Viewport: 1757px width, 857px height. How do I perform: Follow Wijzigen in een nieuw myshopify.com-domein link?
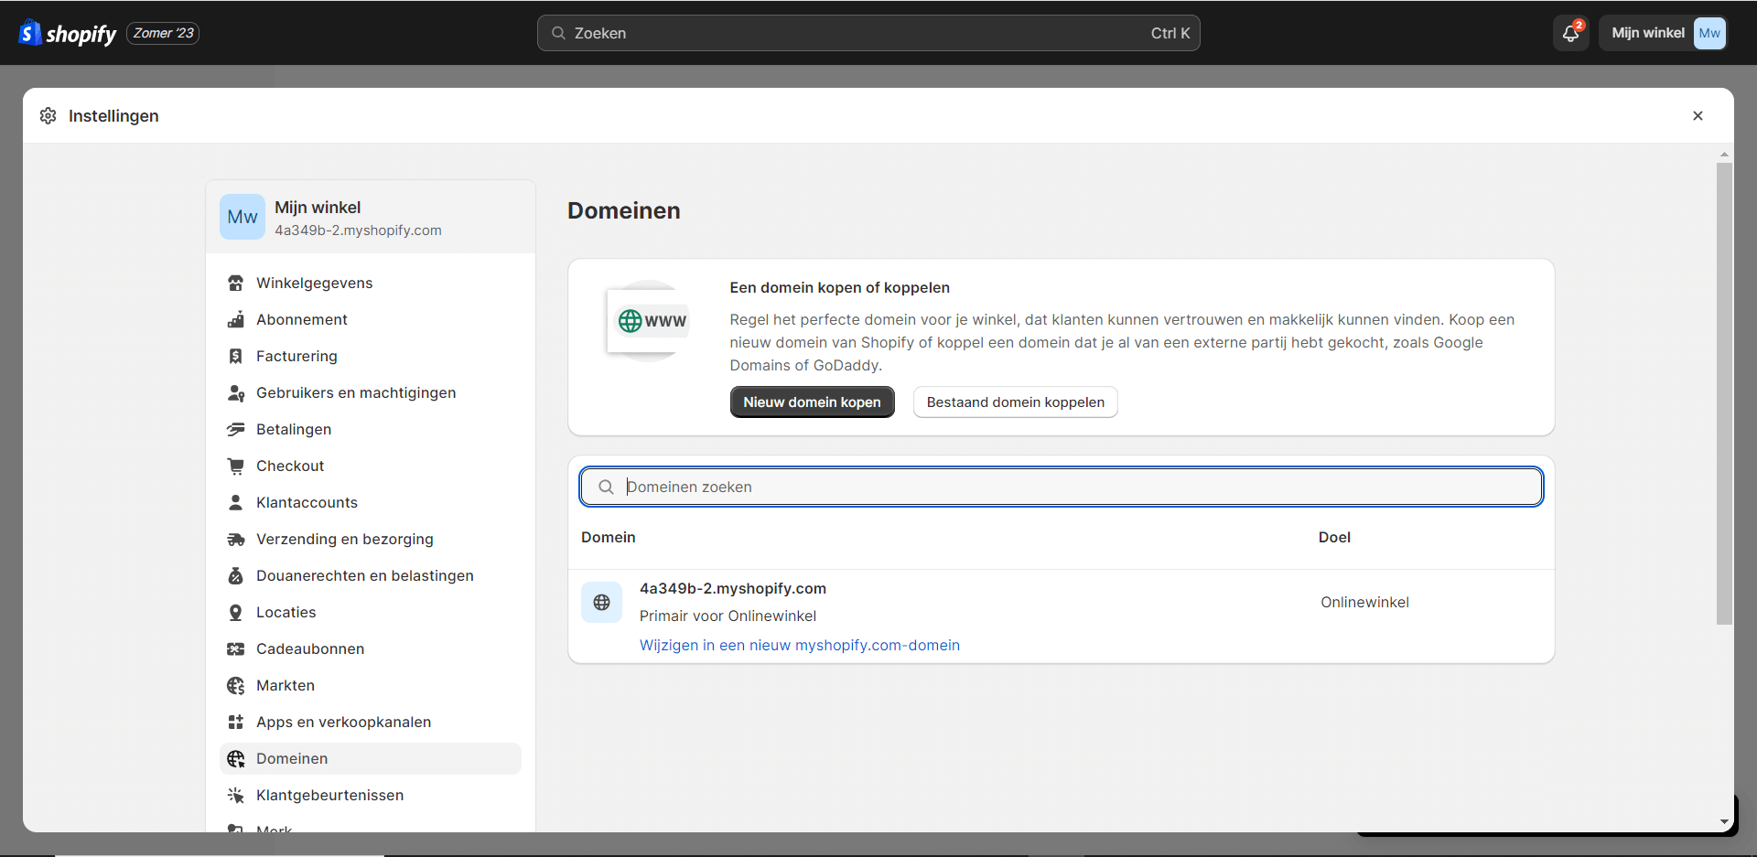(x=799, y=645)
